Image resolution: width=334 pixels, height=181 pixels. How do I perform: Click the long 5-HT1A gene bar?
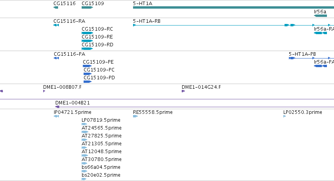(x=234, y=7)
